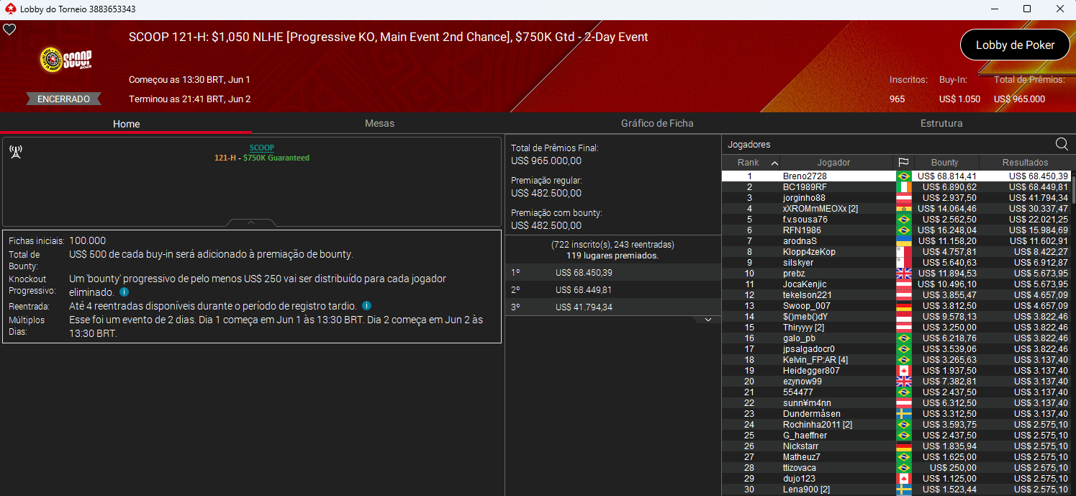
Task: Click the broadcast antenna icon
Action: (x=15, y=152)
